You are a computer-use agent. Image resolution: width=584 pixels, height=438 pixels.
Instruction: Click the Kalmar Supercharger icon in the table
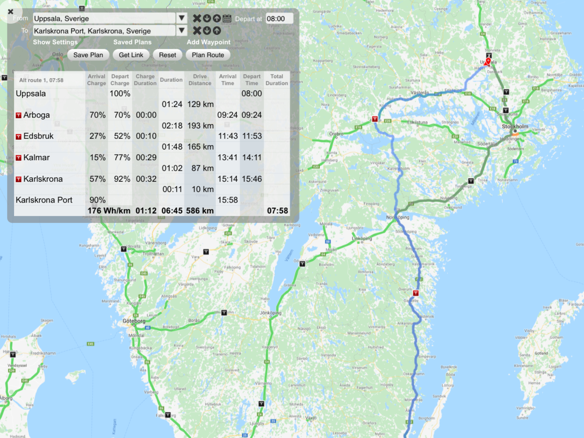pyautogui.click(x=19, y=158)
